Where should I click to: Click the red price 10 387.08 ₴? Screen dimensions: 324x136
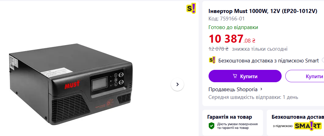232,39
